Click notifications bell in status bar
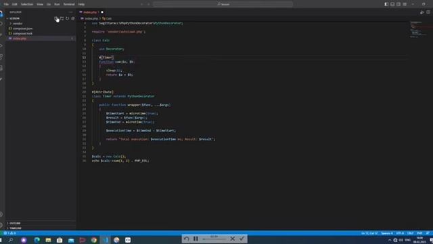This screenshot has height=244, width=433. click(428, 233)
